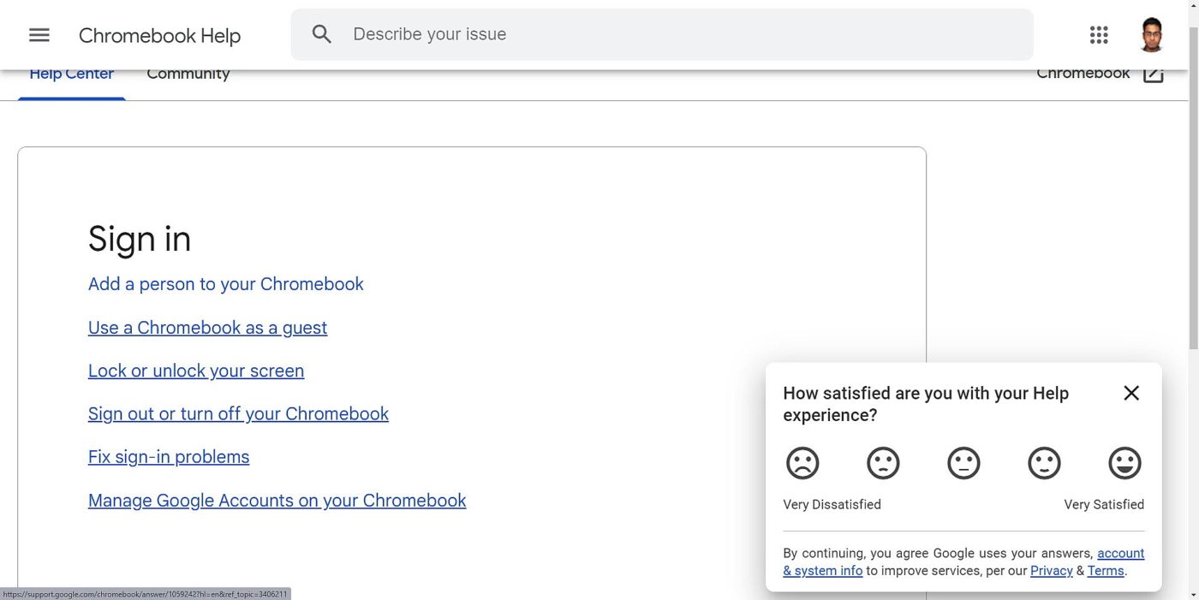Open Chromebook external link icon
Screen dimensions: 1199x600
point(1154,74)
